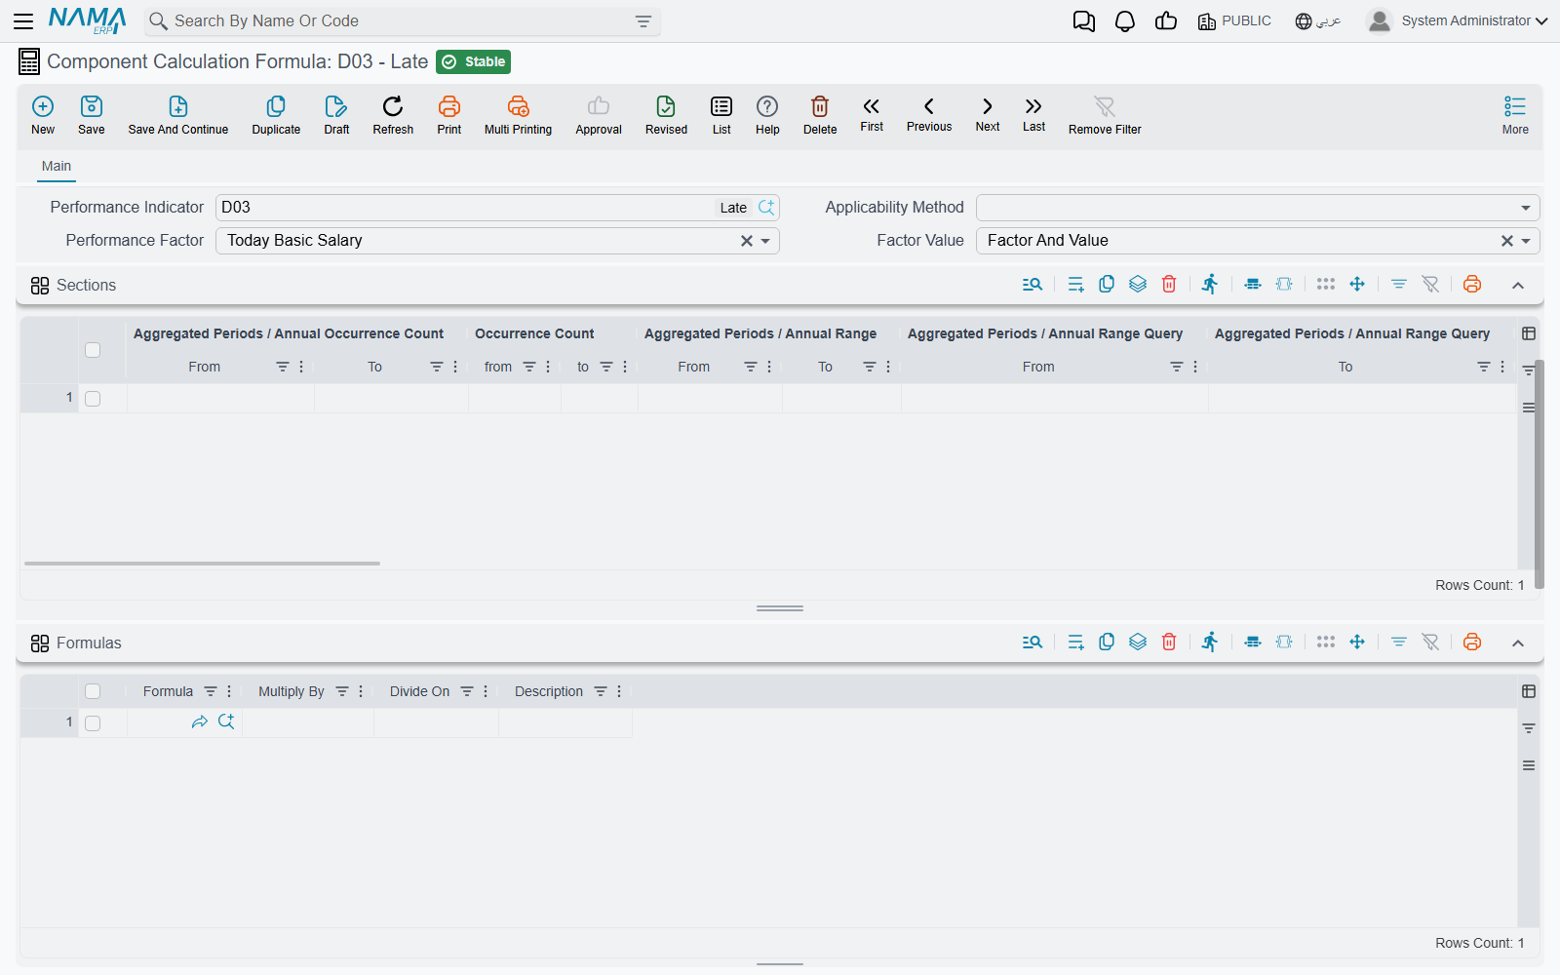Click Save And Continue
Viewport: 1560px width, 975px height.
(x=178, y=115)
